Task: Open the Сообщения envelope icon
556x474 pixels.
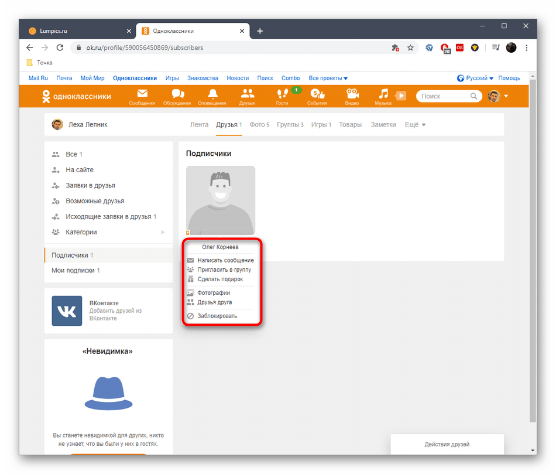Action: (142, 94)
